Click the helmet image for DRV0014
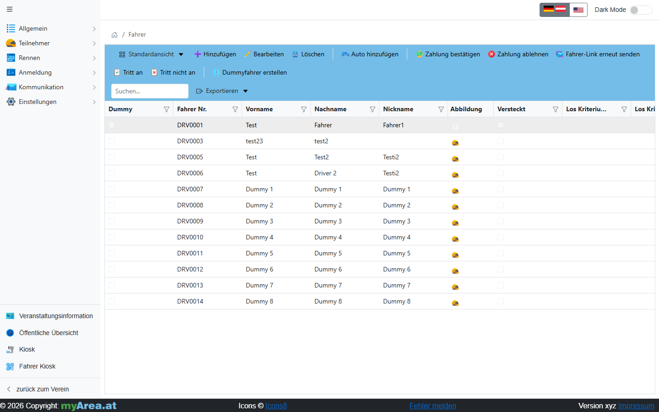The image size is (659, 412). click(455, 303)
